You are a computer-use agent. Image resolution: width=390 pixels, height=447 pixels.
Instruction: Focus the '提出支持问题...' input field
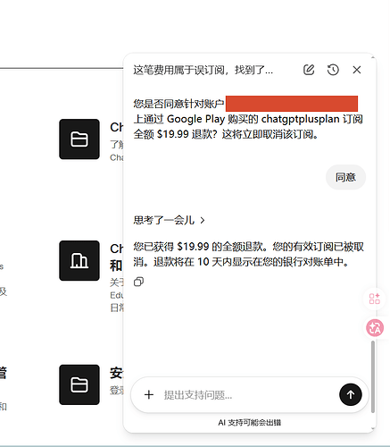point(249,395)
